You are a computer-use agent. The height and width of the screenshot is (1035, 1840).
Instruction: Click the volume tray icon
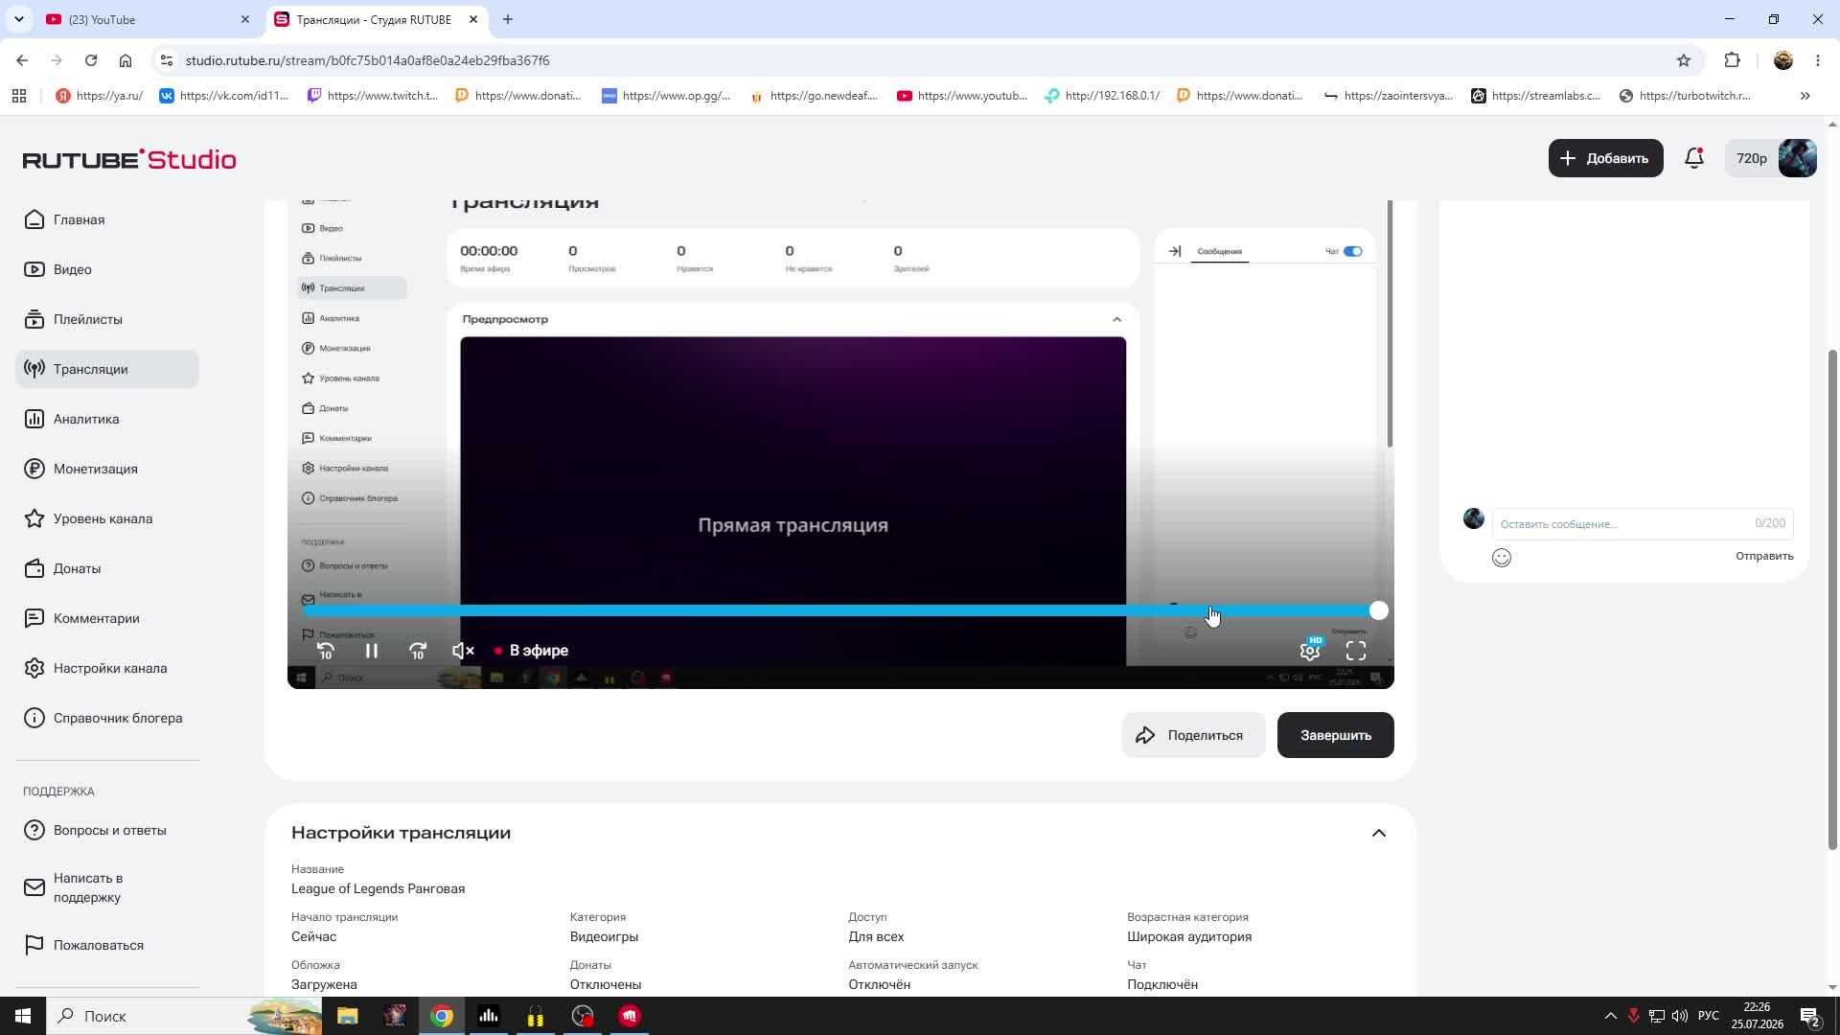[x=1680, y=1016]
